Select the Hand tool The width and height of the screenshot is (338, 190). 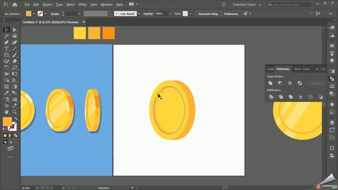6,112
